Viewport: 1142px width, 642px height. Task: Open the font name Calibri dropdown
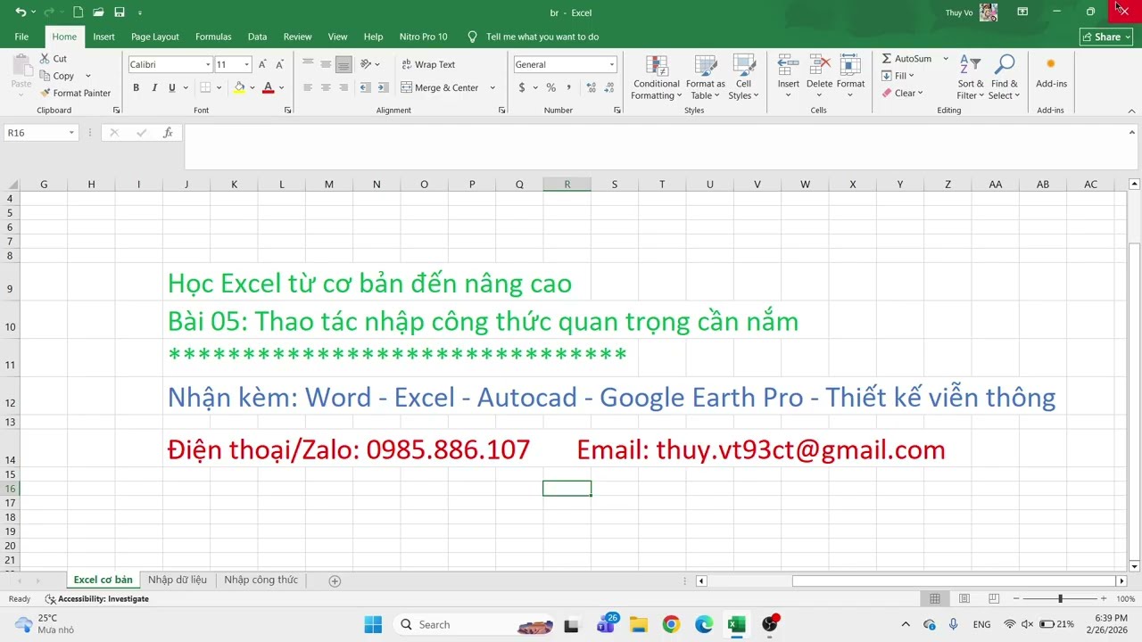pos(208,64)
